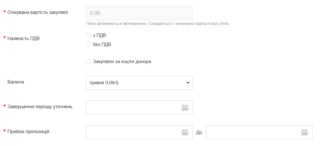Click the 'Наявність ПДВ' field label

pyautogui.click(x=23, y=38)
